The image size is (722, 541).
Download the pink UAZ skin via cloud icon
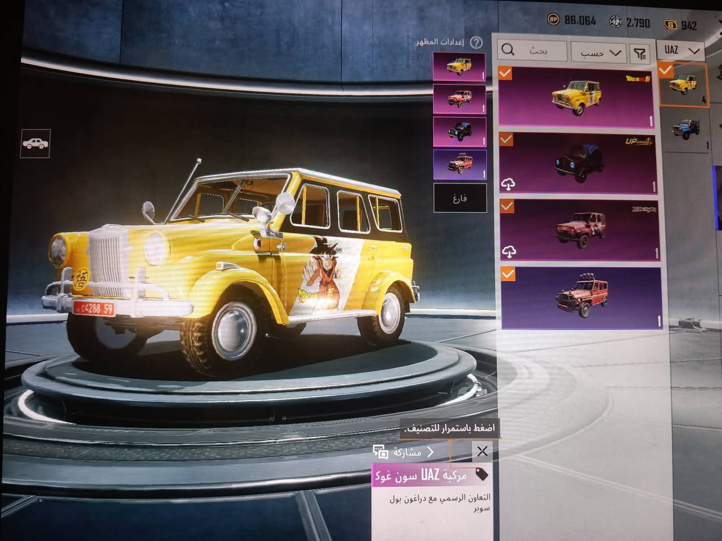pyautogui.click(x=509, y=251)
